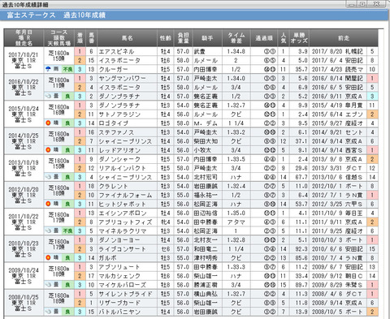Select horse name マルカシェンク
The image size is (390, 319).
pyautogui.click(x=119, y=276)
